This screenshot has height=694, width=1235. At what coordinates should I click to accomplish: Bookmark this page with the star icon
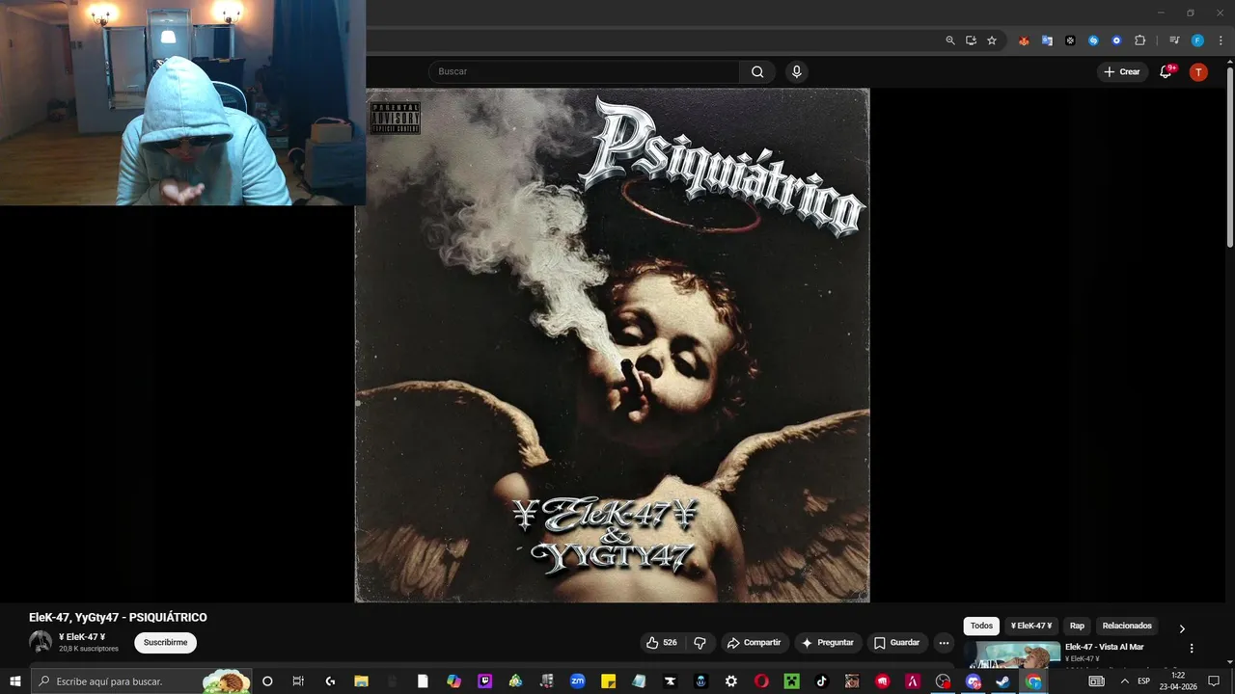pyautogui.click(x=992, y=40)
